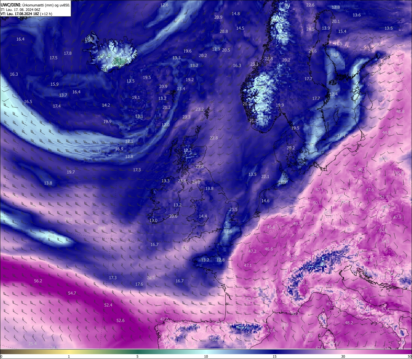Click the value 22.6 at the top

[x=310, y=5]
